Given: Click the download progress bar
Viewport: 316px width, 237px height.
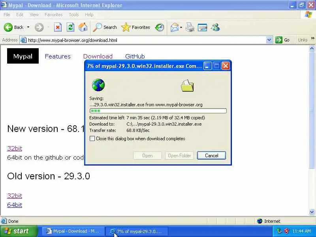Looking at the screenshot, I should pyautogui.click(x=158, y=111).
